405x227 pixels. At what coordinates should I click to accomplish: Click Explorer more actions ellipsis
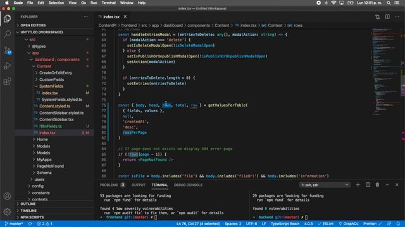[x=86, y=17]
